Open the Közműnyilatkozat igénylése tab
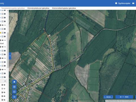The image size is (136, 102). pyautogui.click(x=38, y=8)
